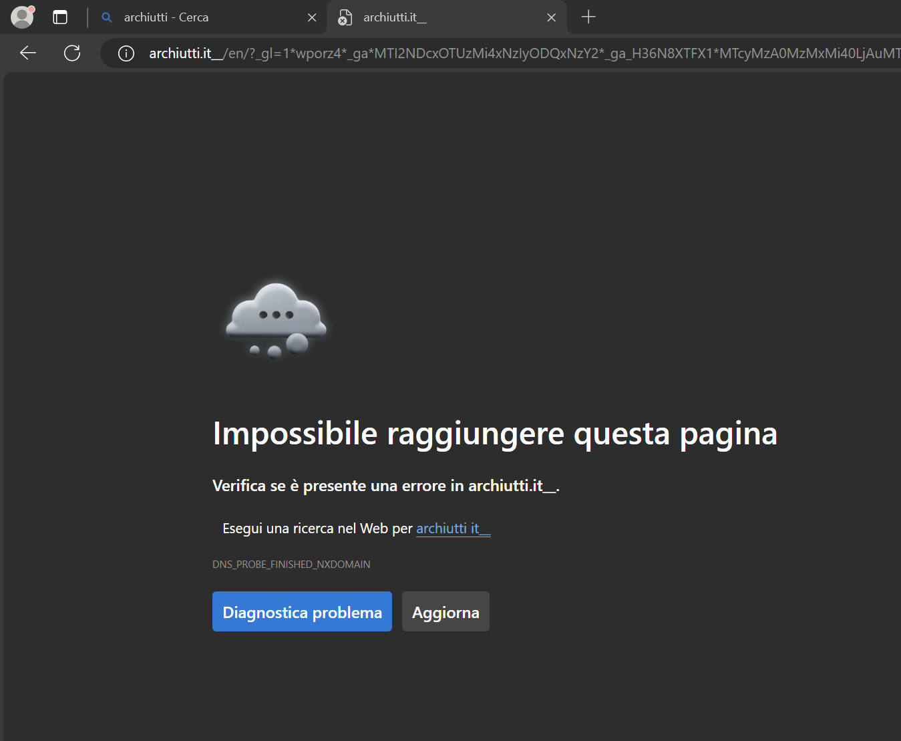Click the cloud error illustration

coord(277,321)
